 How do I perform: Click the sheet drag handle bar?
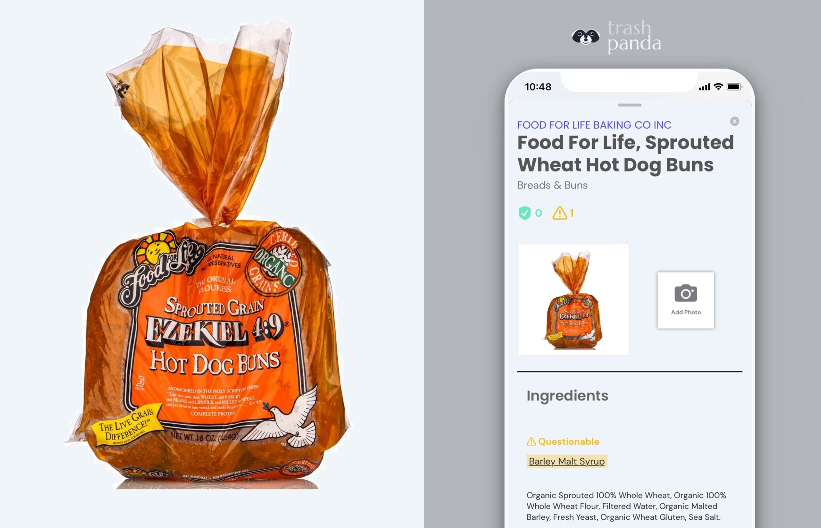[630, 105]
